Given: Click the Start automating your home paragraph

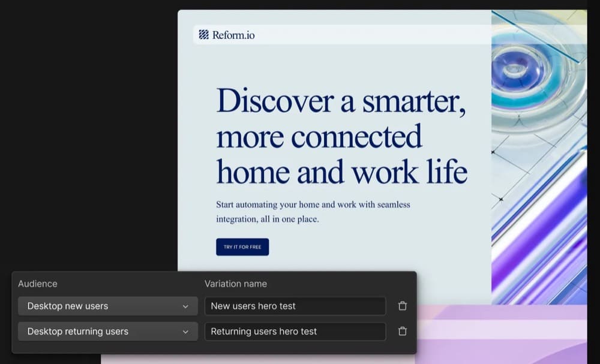Looking at the screenshot, I should (x=313, y=212).
